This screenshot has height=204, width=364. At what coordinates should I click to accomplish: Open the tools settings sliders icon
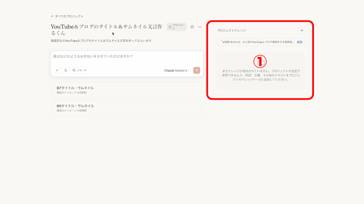(x=66, y=70)
